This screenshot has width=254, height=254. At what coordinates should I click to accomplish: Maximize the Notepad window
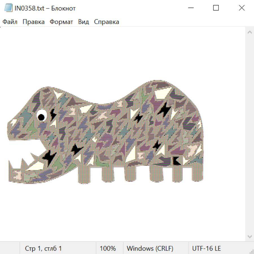click(216, 8)
